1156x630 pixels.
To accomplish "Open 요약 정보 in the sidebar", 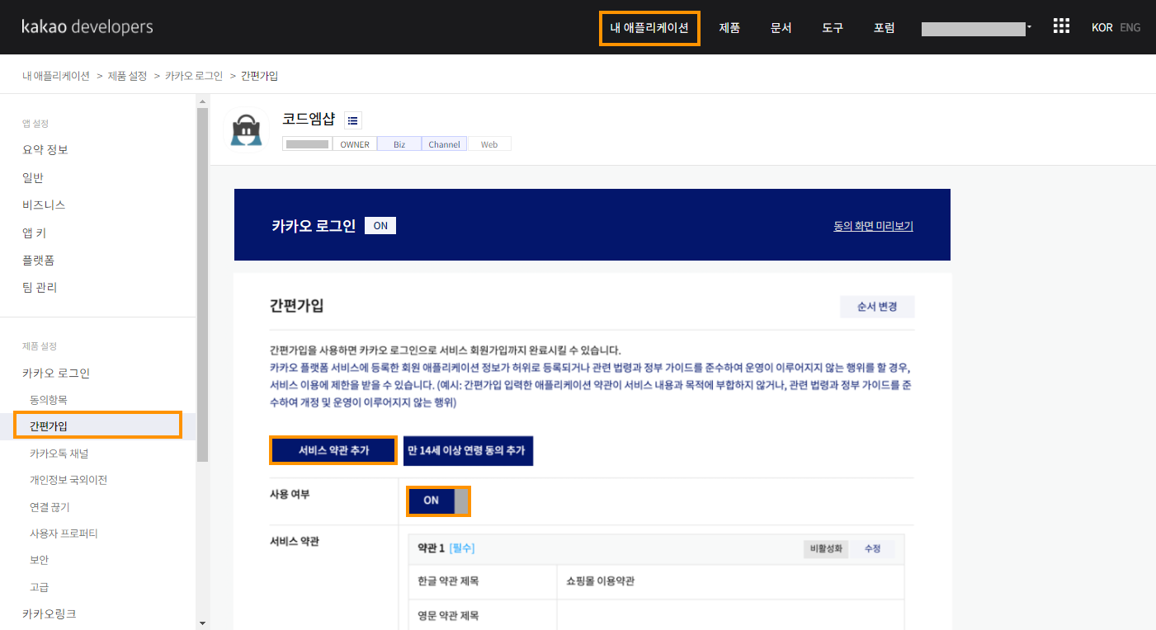I will 45,150.
